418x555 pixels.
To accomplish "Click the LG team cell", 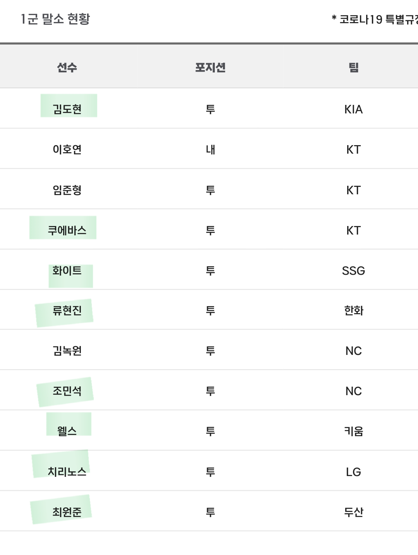I will [x=353, y=472].
